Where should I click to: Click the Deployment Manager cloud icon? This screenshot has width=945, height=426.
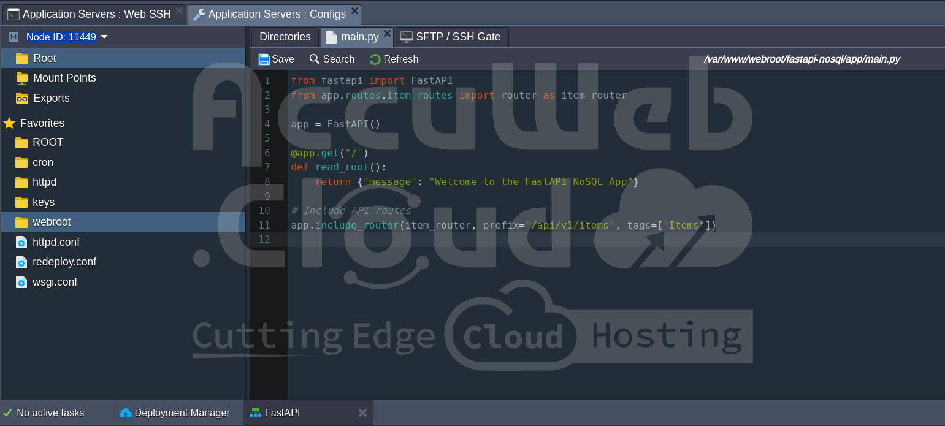coord(126,413)
